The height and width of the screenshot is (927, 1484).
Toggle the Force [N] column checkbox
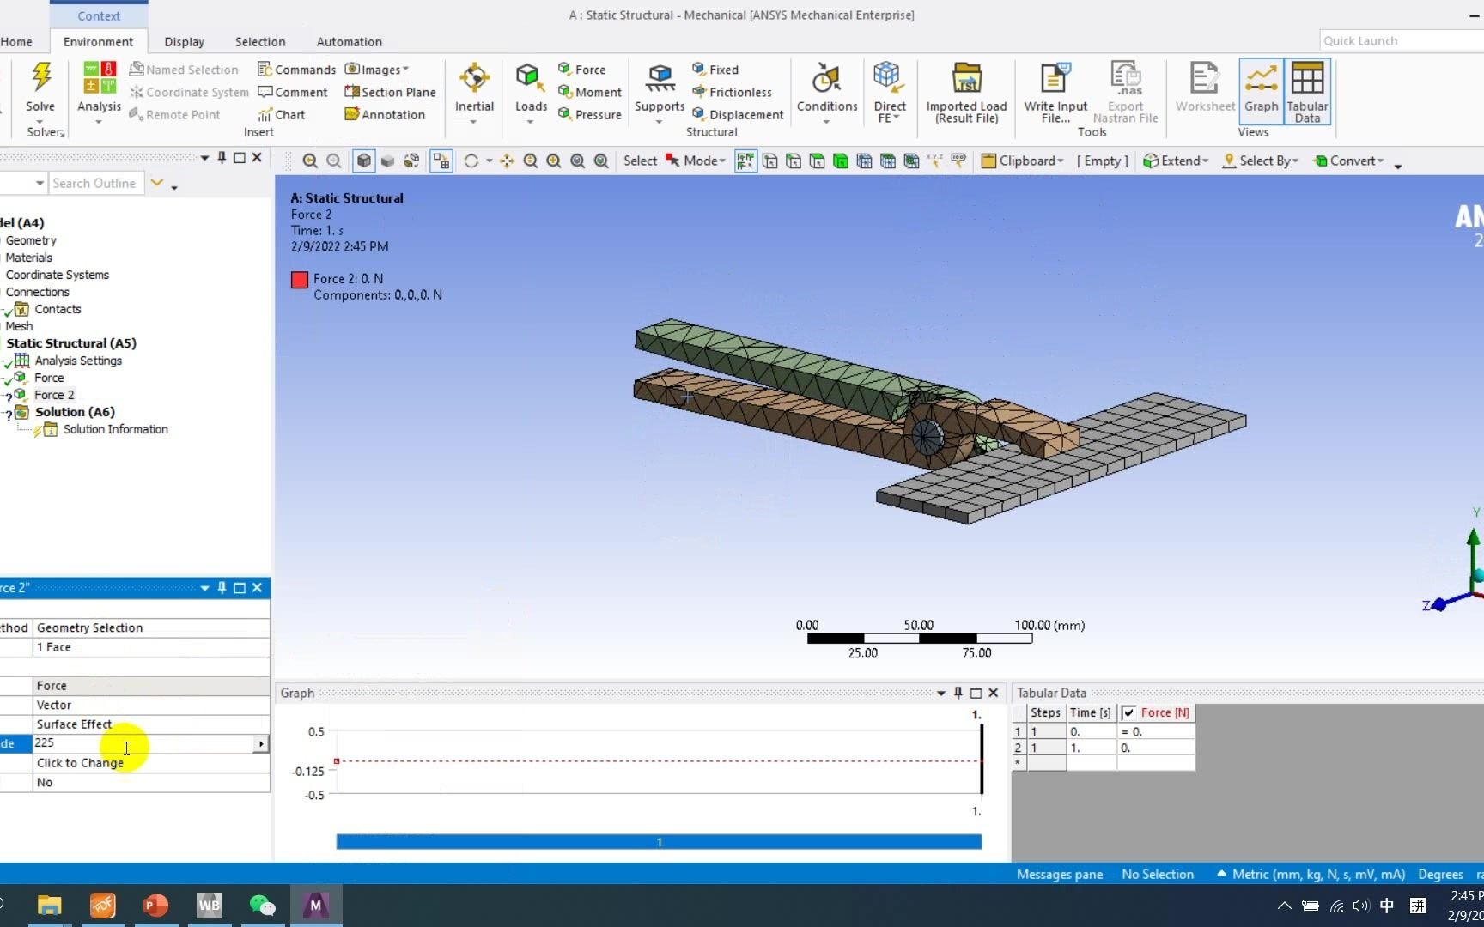tap(1128, 712)
